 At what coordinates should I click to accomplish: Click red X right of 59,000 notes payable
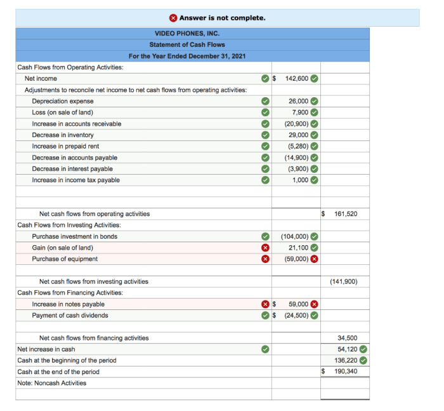click(314, 304)
